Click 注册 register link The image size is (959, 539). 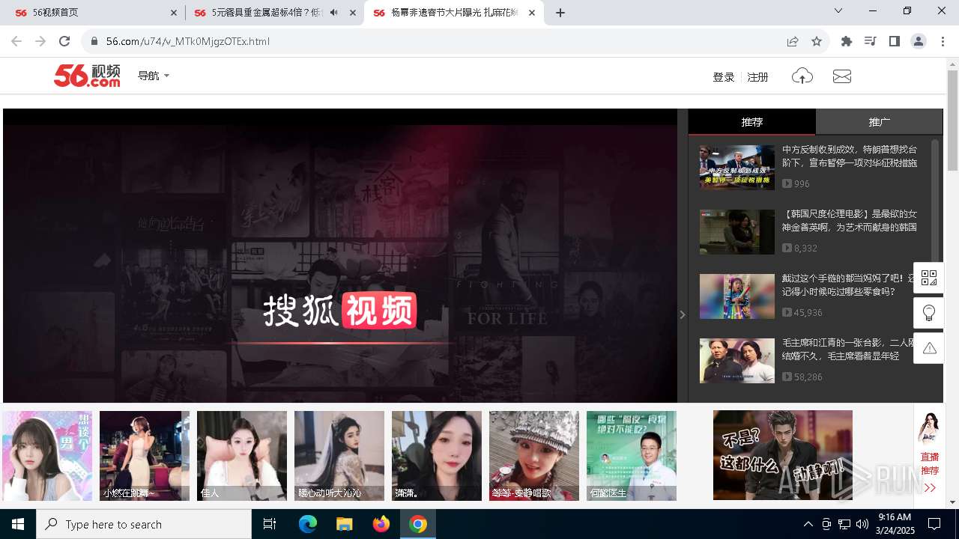pyautogui.click(x=758, y=76)
